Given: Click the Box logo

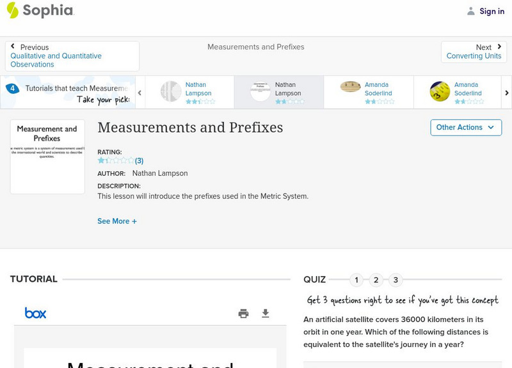Looking at the screenshot, I should tap(36, 313).
